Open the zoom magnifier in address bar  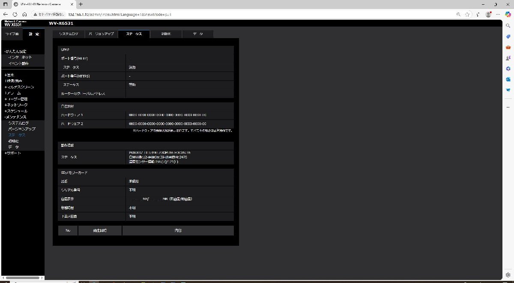coord(459,14)
